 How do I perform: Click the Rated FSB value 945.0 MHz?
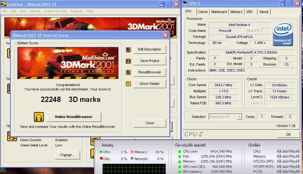(223, 103)
